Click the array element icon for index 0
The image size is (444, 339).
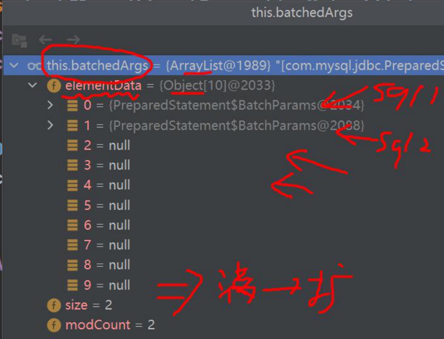click(x=72, y=105)
